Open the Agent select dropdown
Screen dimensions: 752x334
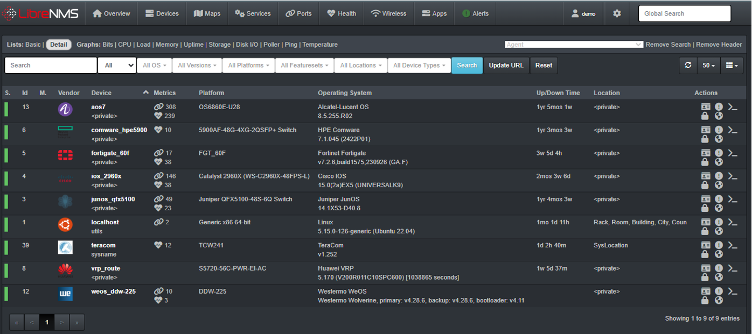coord(574,45)
